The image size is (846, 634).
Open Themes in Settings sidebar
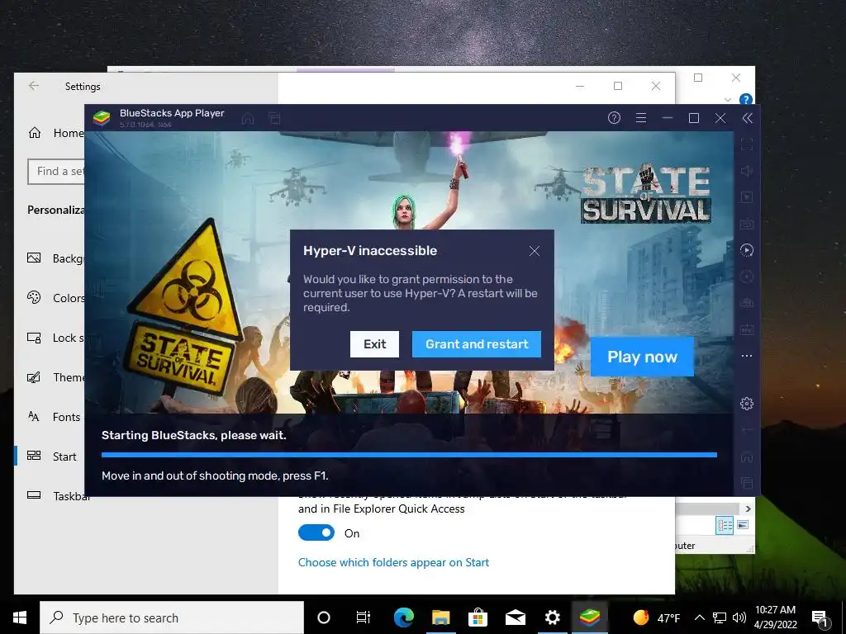(x=56, y=376)
